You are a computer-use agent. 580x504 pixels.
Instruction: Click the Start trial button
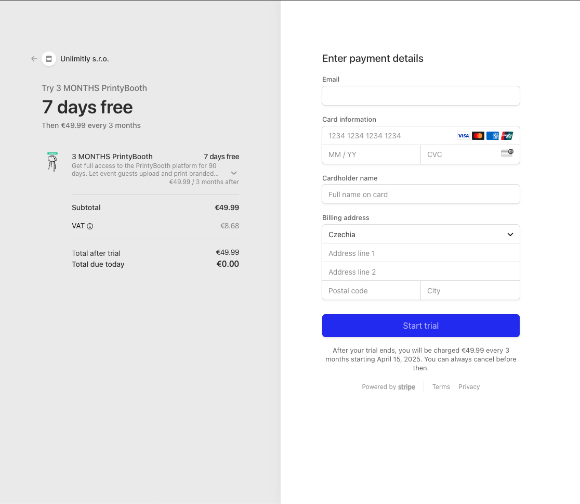click(421, 326)
